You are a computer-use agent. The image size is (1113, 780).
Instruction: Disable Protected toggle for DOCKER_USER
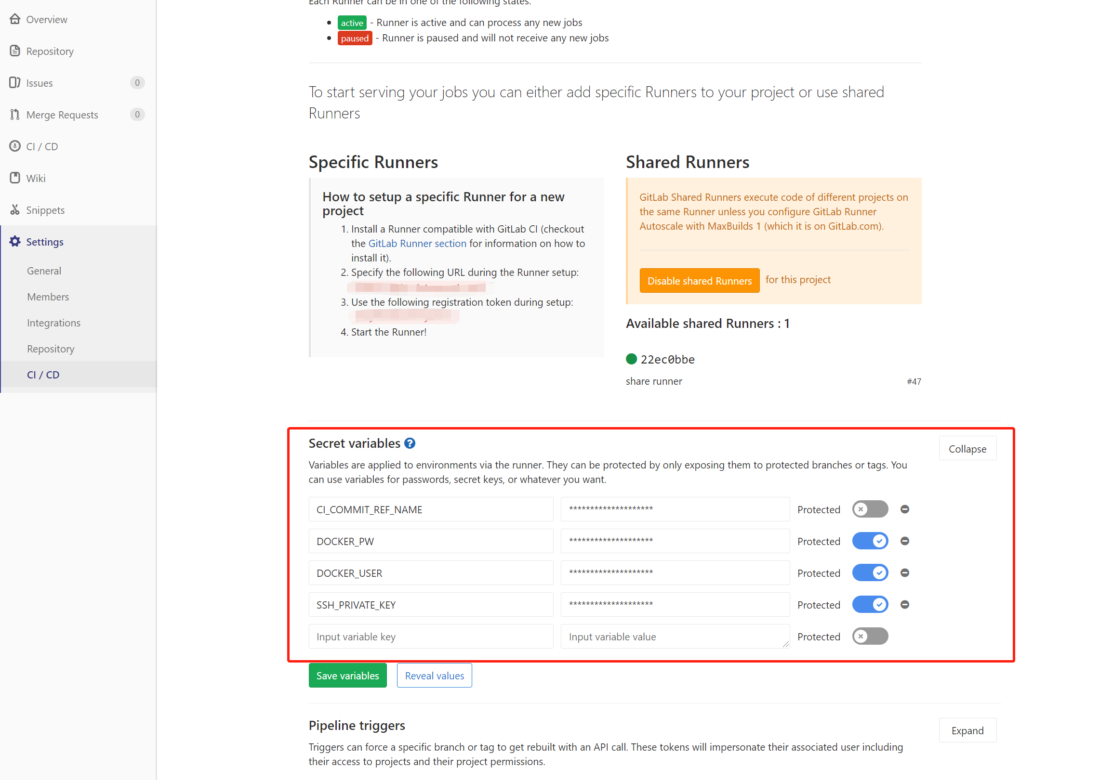coord(870,572)
